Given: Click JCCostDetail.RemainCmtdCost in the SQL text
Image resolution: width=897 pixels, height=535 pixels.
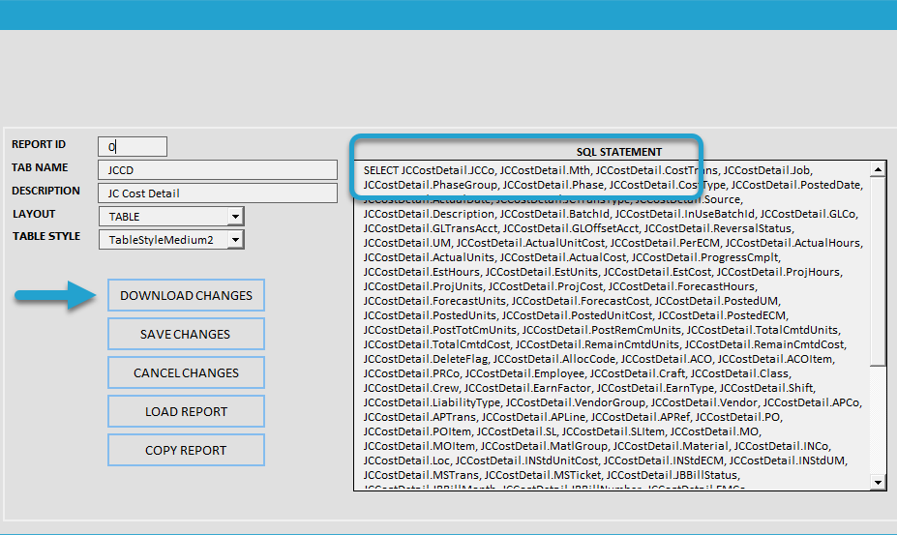Looking at the screenshot, I should point(763,344).
